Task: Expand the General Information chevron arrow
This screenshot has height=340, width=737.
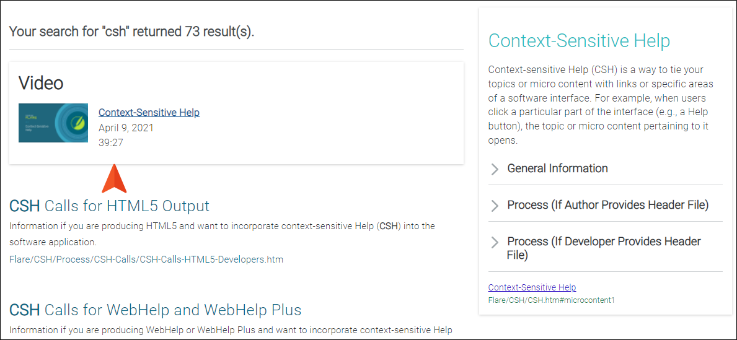Action: click(495, 169)
